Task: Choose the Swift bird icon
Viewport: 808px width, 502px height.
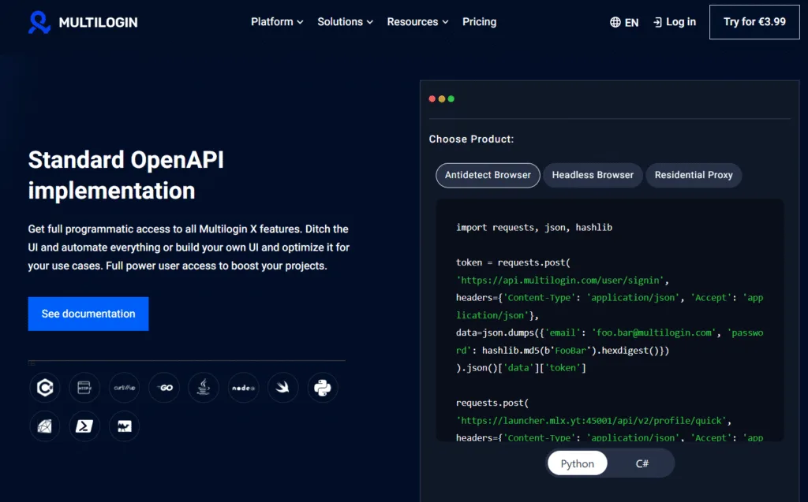Action: tap(283, 388)
